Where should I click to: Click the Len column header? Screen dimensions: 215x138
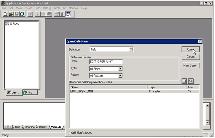[x=193, y=87]
